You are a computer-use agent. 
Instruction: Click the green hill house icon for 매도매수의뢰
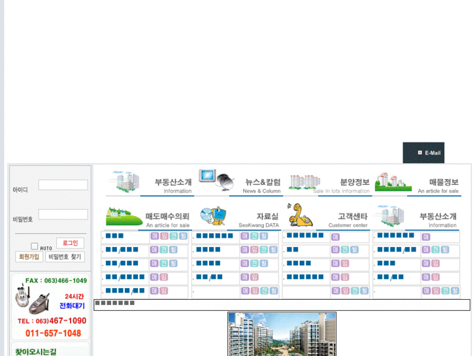(x=124, y=216)
